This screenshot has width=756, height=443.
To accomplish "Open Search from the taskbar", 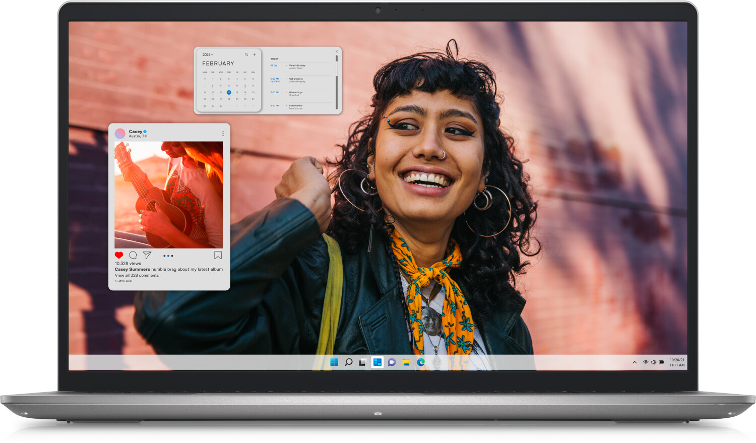I will 349,362.
